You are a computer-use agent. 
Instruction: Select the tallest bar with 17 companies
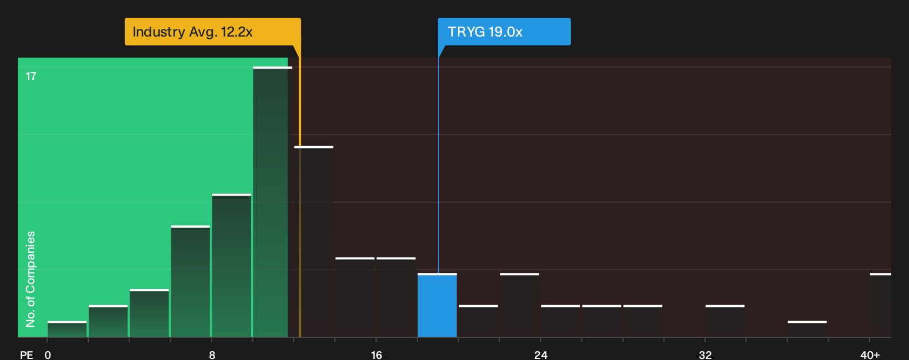[x=273, y=202]
